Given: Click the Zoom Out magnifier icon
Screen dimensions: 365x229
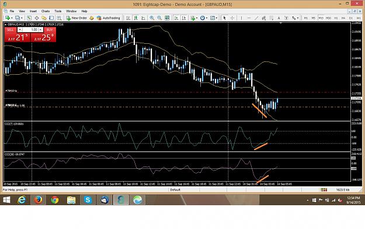Looking at the screenshot, I should [x=159, y=18].
